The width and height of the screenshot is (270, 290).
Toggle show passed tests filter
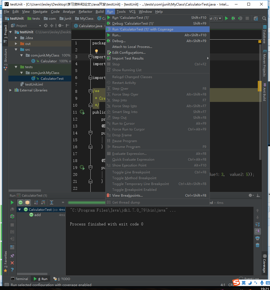(21, 202)
